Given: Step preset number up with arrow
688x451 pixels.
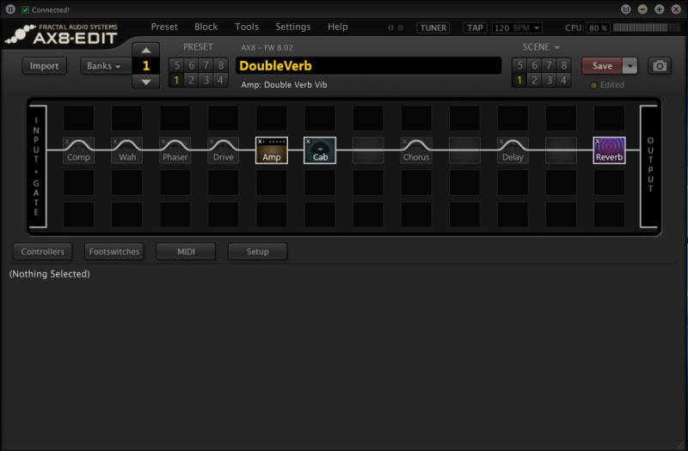Looking at the screenshot, I should coord(145,51).
